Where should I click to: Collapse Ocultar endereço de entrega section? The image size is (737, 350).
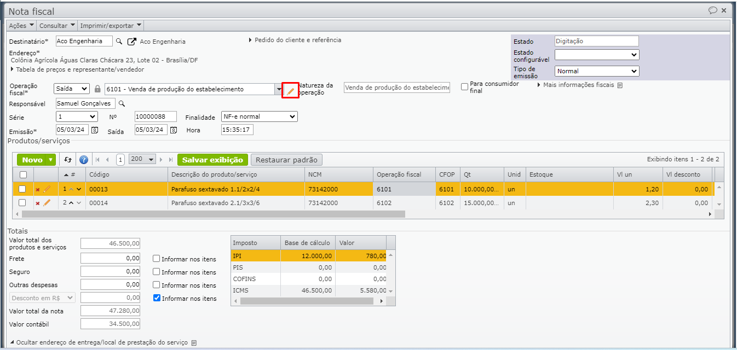point(99,342)
